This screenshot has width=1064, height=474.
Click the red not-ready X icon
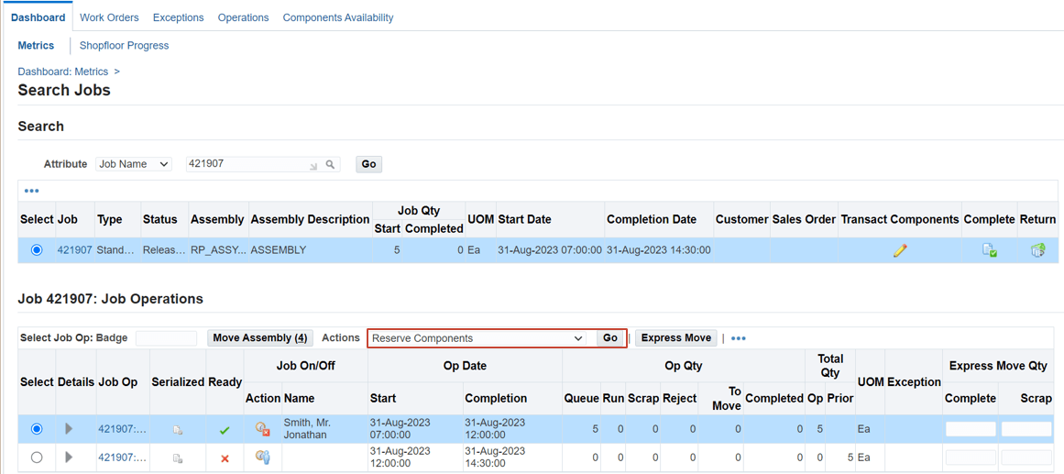tap(225, 458)
